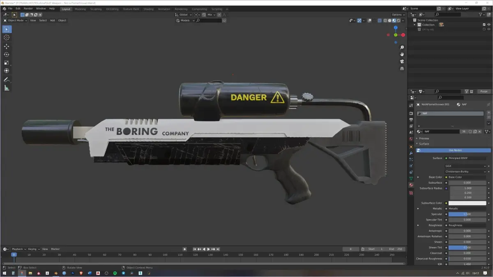Collapse the Surface panel
The height and width of the screenshot is (277, 493).
click(423, 144)
